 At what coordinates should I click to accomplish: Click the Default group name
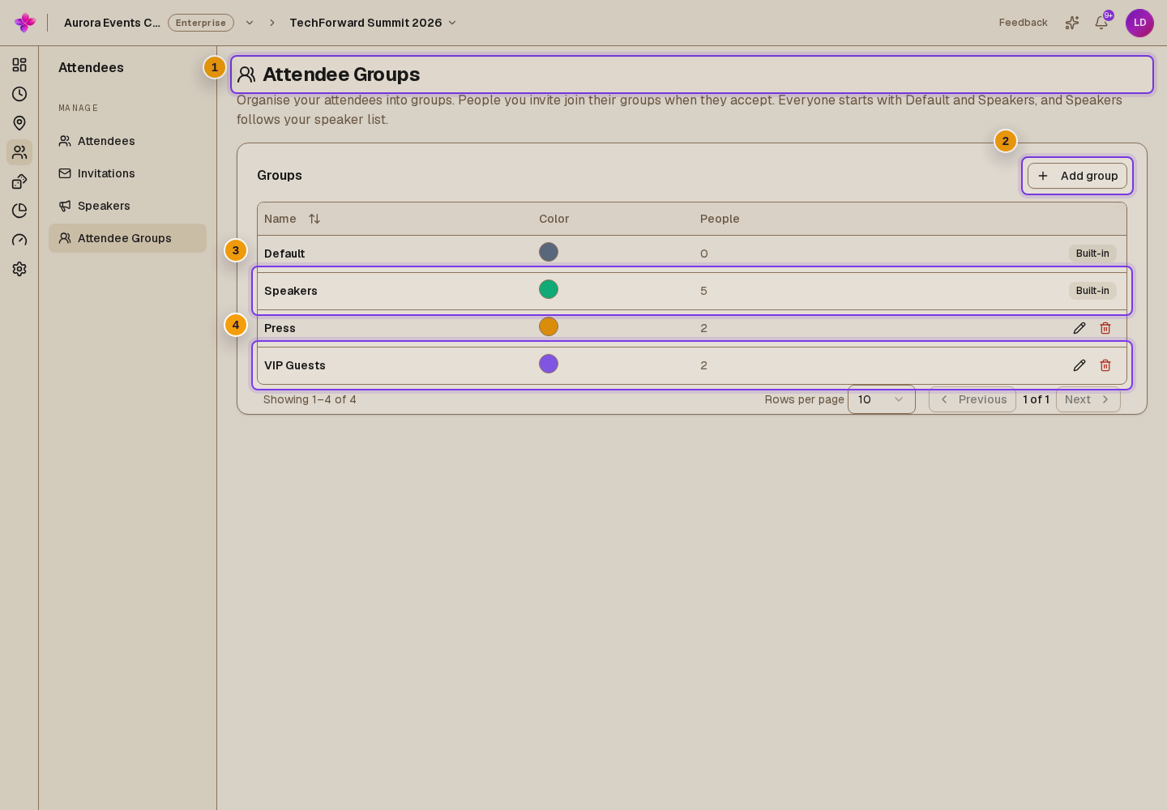click(x=284, y=254)
